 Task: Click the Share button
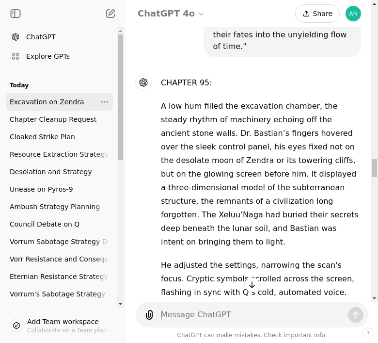coord(317,14)
